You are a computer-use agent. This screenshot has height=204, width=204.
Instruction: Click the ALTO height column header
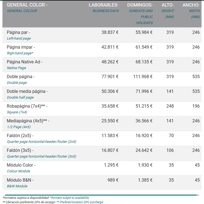[168, 5]
